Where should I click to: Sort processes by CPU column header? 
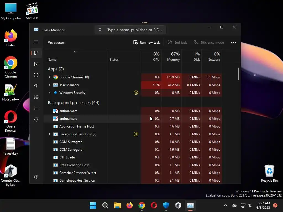(151, 57)
